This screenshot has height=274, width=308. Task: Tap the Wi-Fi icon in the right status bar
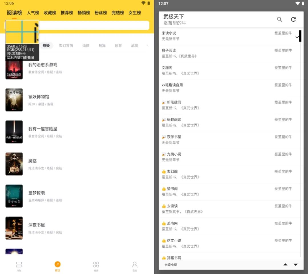(x=297, y=3)
